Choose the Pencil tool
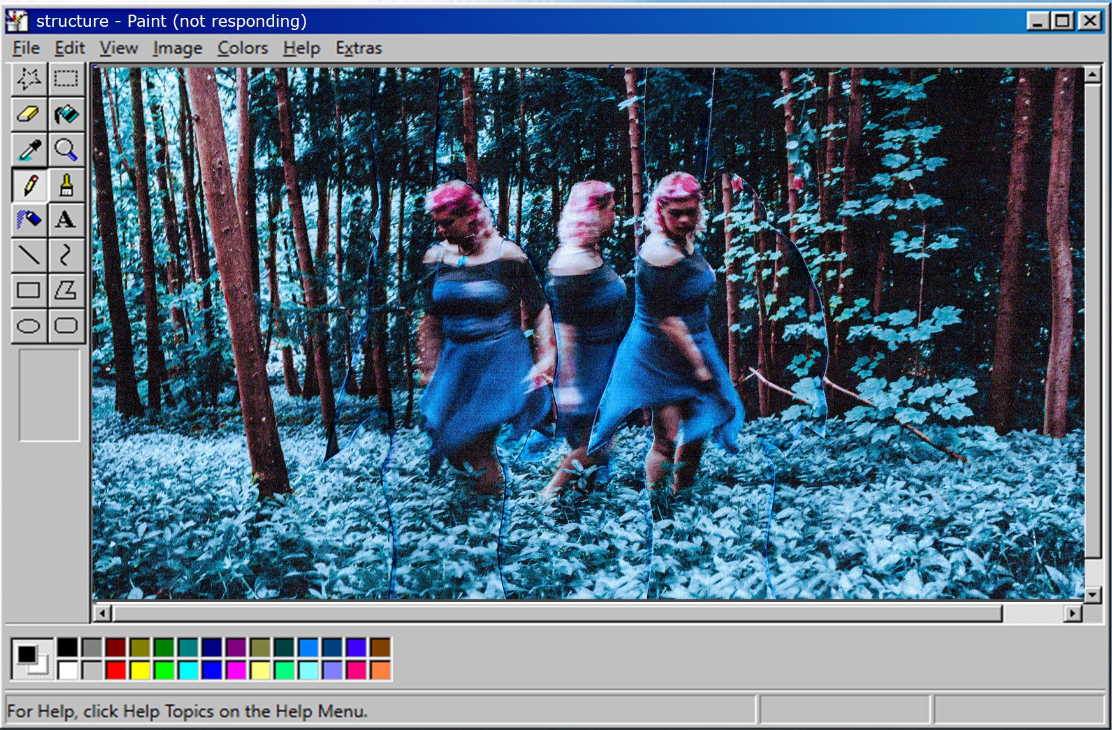The width and height of the screenshot is (1112, 730). tap(29, 186)
